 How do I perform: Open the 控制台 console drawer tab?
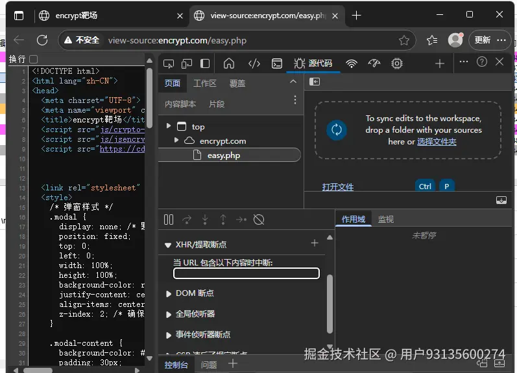pos(176,365)
